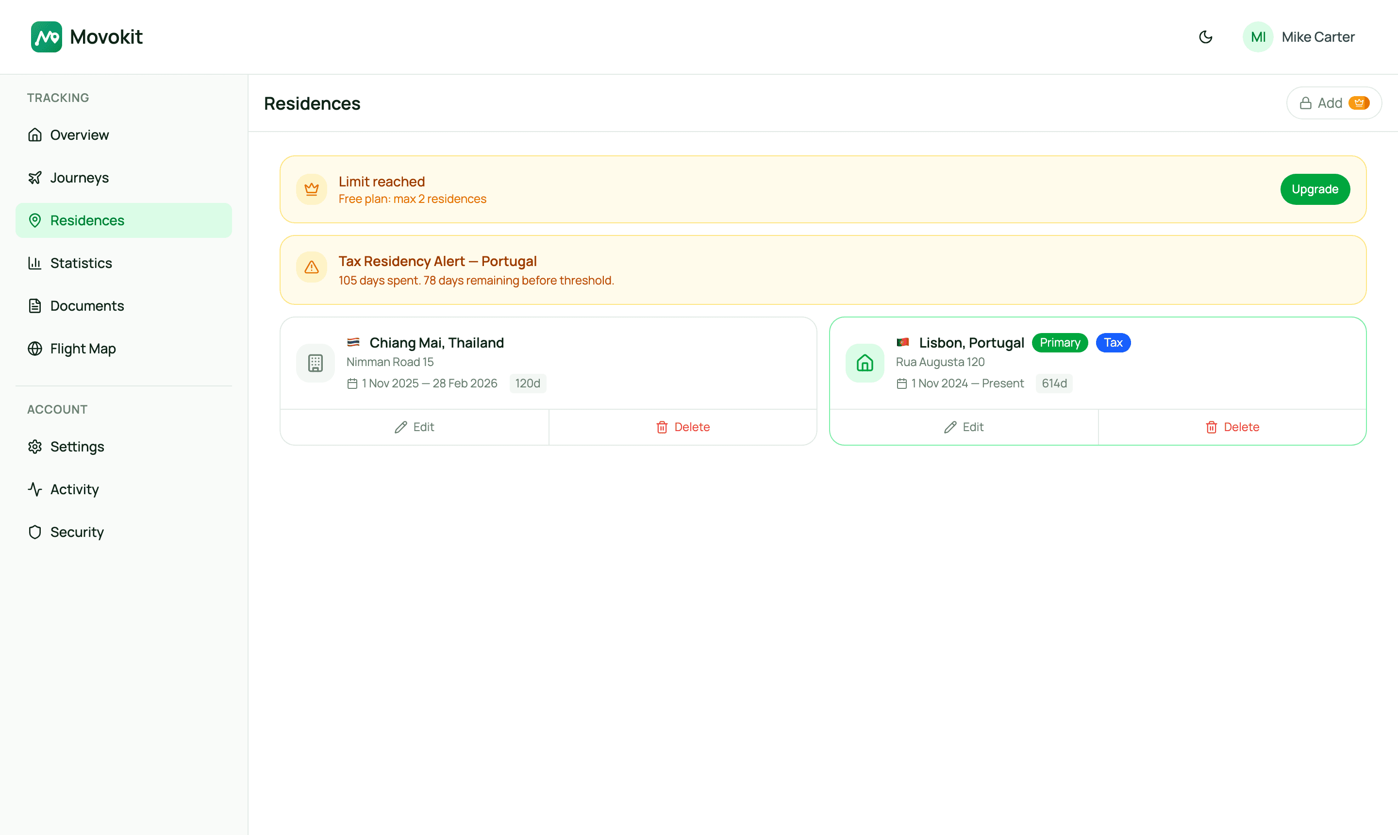
Task: Click the building icon on Chiang Mai card
Action: point(315,364)
